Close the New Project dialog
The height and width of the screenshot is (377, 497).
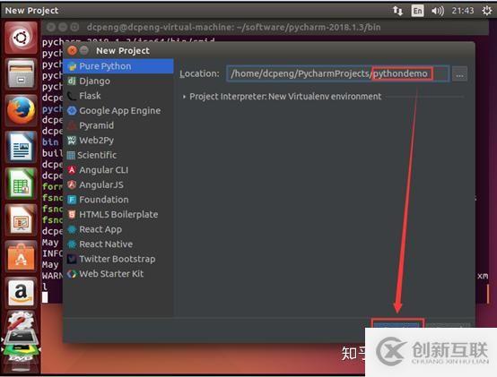(73, 51)
